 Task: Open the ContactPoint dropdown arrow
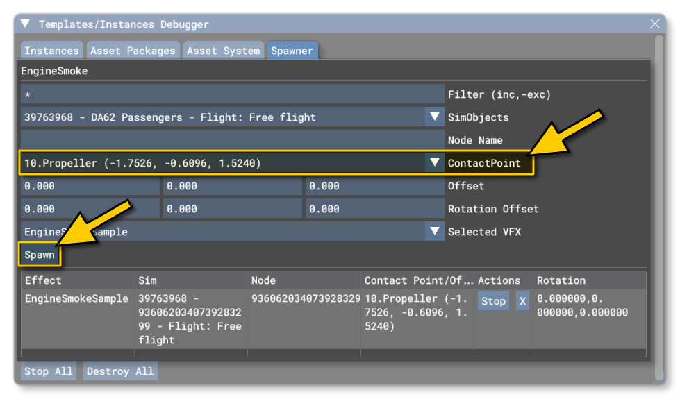pyautogui.click(x=435, y=163)
